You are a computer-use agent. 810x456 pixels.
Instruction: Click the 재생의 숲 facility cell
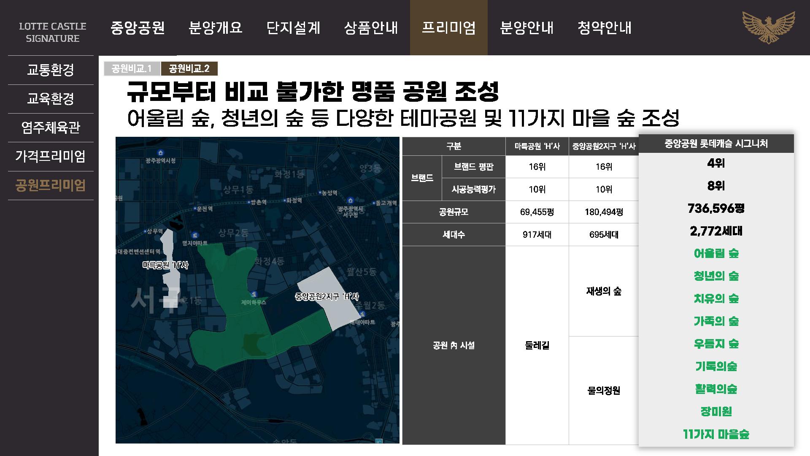coord(604,291)
